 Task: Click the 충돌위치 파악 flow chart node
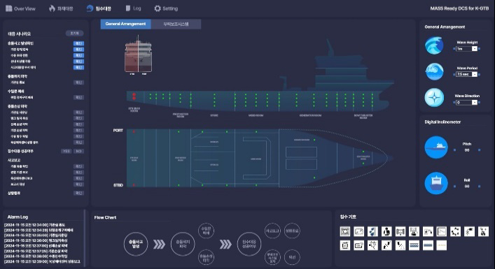click(183, 243)
